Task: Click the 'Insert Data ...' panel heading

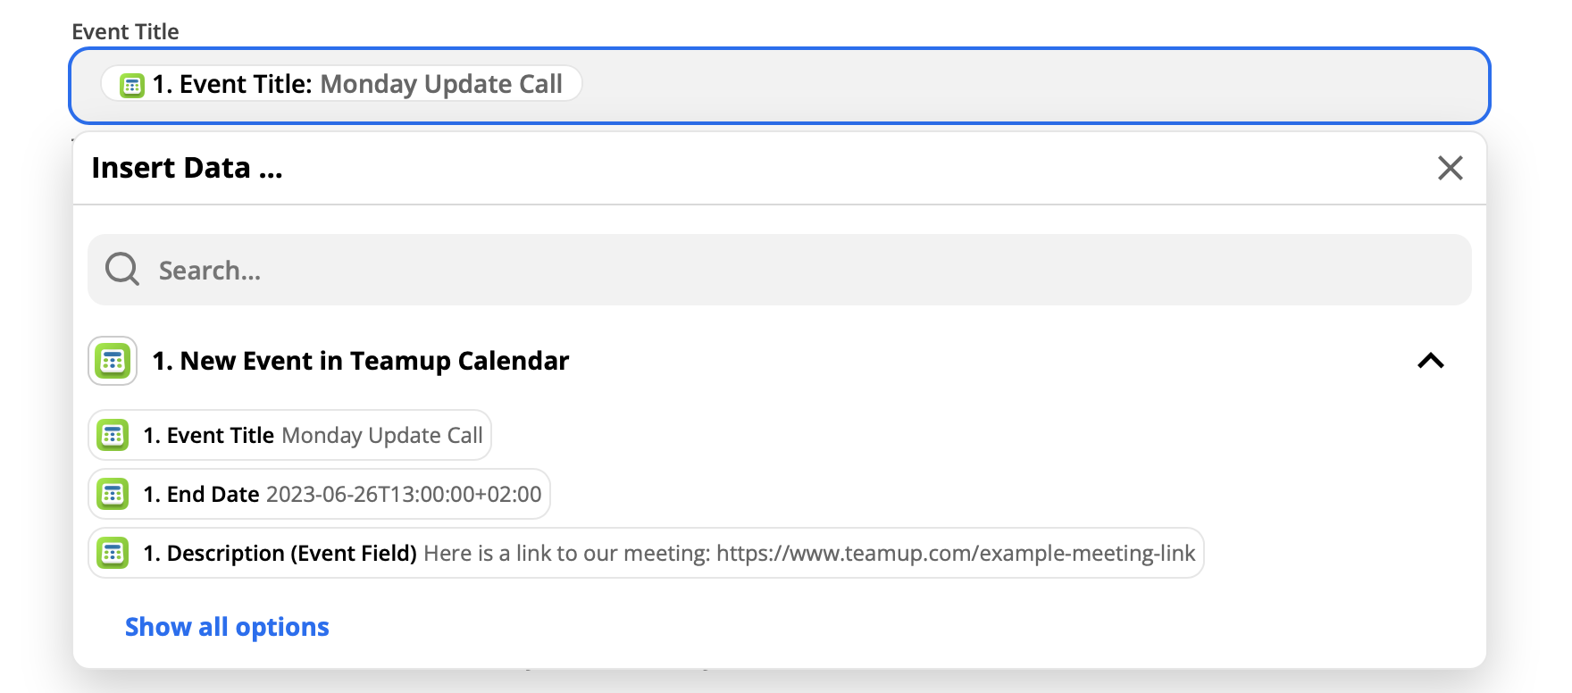Action: [187, 168]
